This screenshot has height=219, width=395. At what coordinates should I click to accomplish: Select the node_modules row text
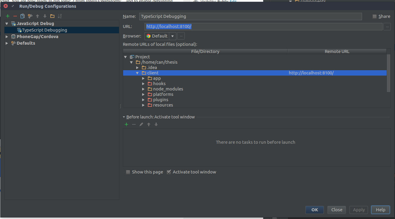click(168, 89)
